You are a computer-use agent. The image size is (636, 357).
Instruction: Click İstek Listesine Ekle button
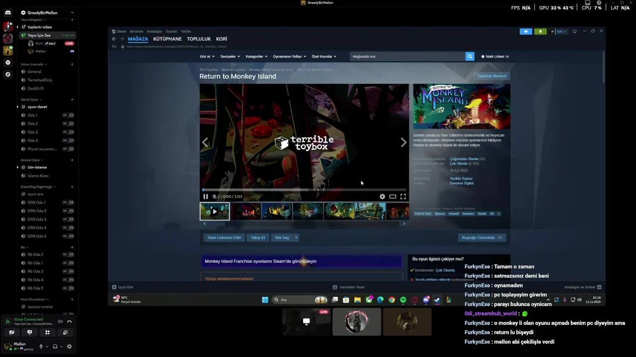click(224, 238)
